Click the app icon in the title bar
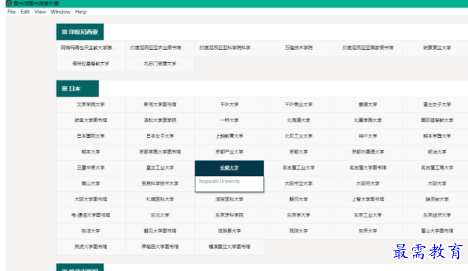468x271 pixels. coord(9,4)
